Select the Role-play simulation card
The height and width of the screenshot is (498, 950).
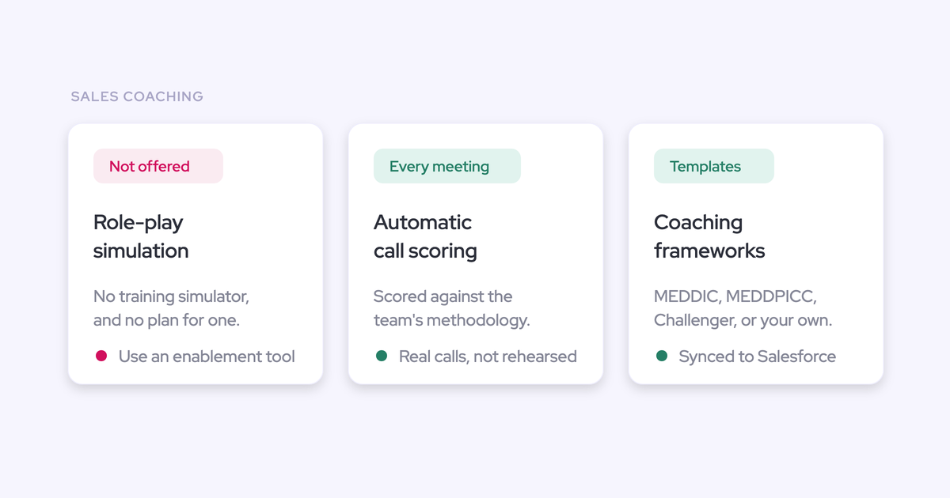(x=196, y=254)
